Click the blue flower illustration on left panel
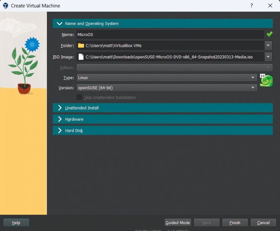 click(x=32, y=44)
